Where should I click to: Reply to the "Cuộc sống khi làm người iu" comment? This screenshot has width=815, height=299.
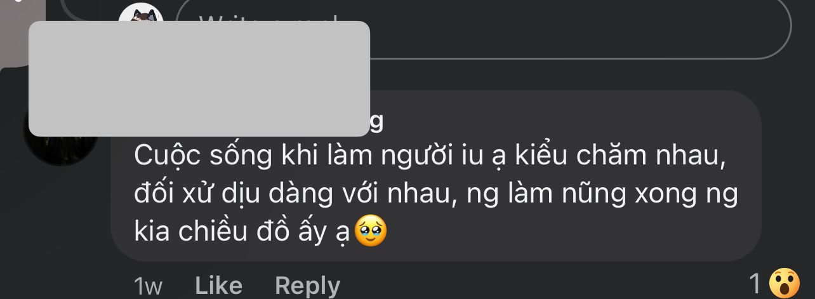tap(307, 286)
